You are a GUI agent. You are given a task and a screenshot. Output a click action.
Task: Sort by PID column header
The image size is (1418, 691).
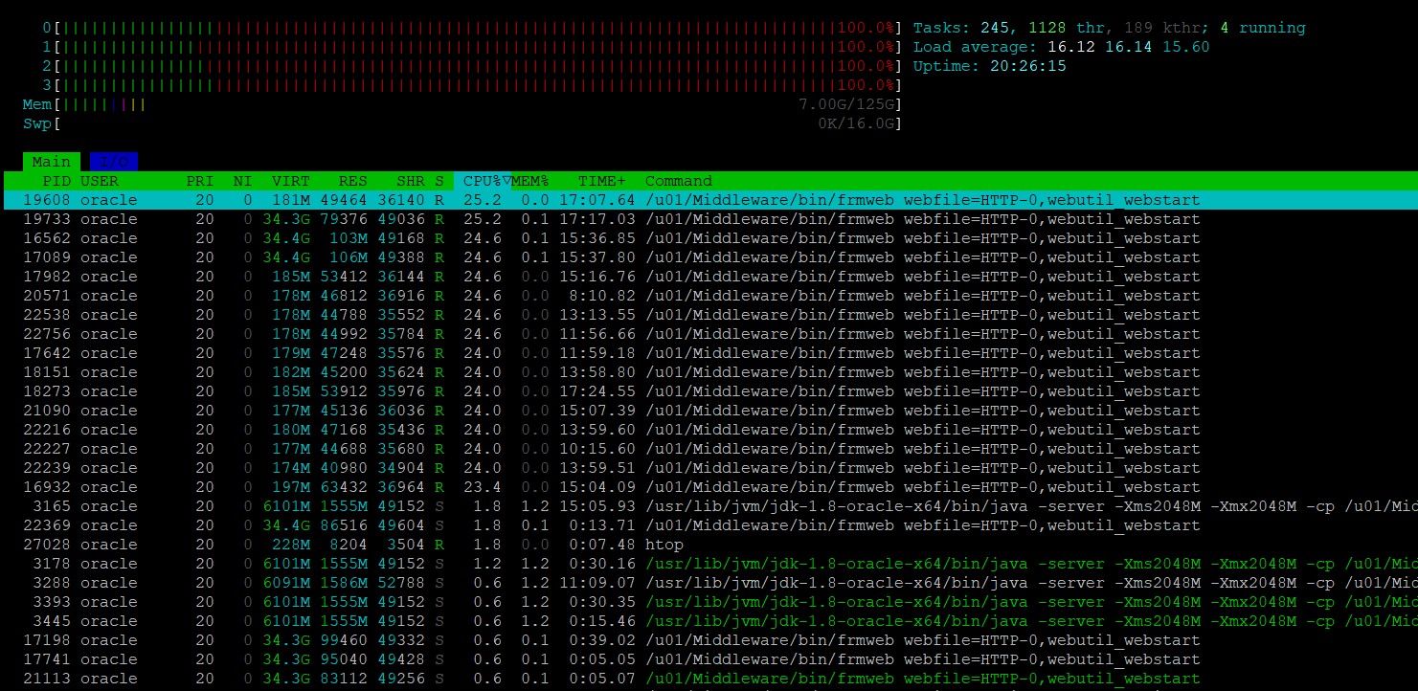pos(56,181)
